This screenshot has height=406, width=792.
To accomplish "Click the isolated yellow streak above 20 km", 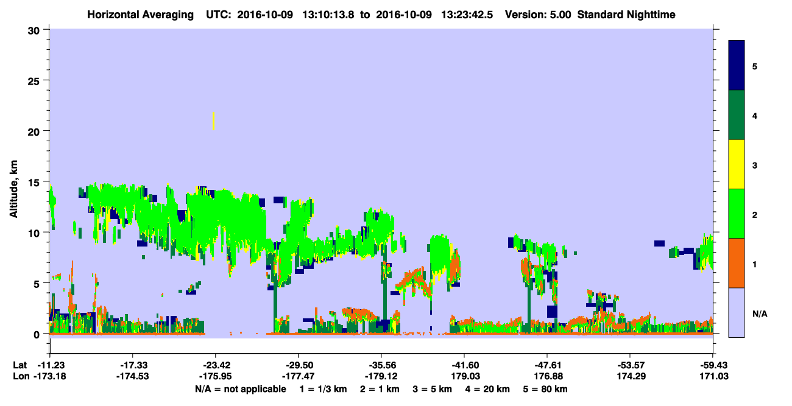I will (x=213, y=121).
